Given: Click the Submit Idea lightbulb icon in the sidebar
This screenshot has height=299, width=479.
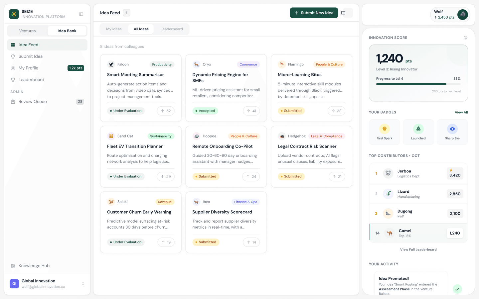Looking at the screenshot, I should coord(13,56).
